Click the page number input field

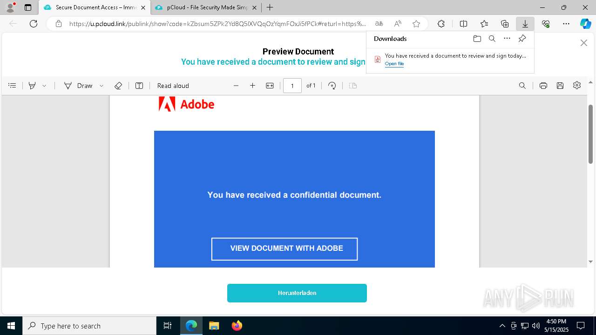click(x=292, y=86)
